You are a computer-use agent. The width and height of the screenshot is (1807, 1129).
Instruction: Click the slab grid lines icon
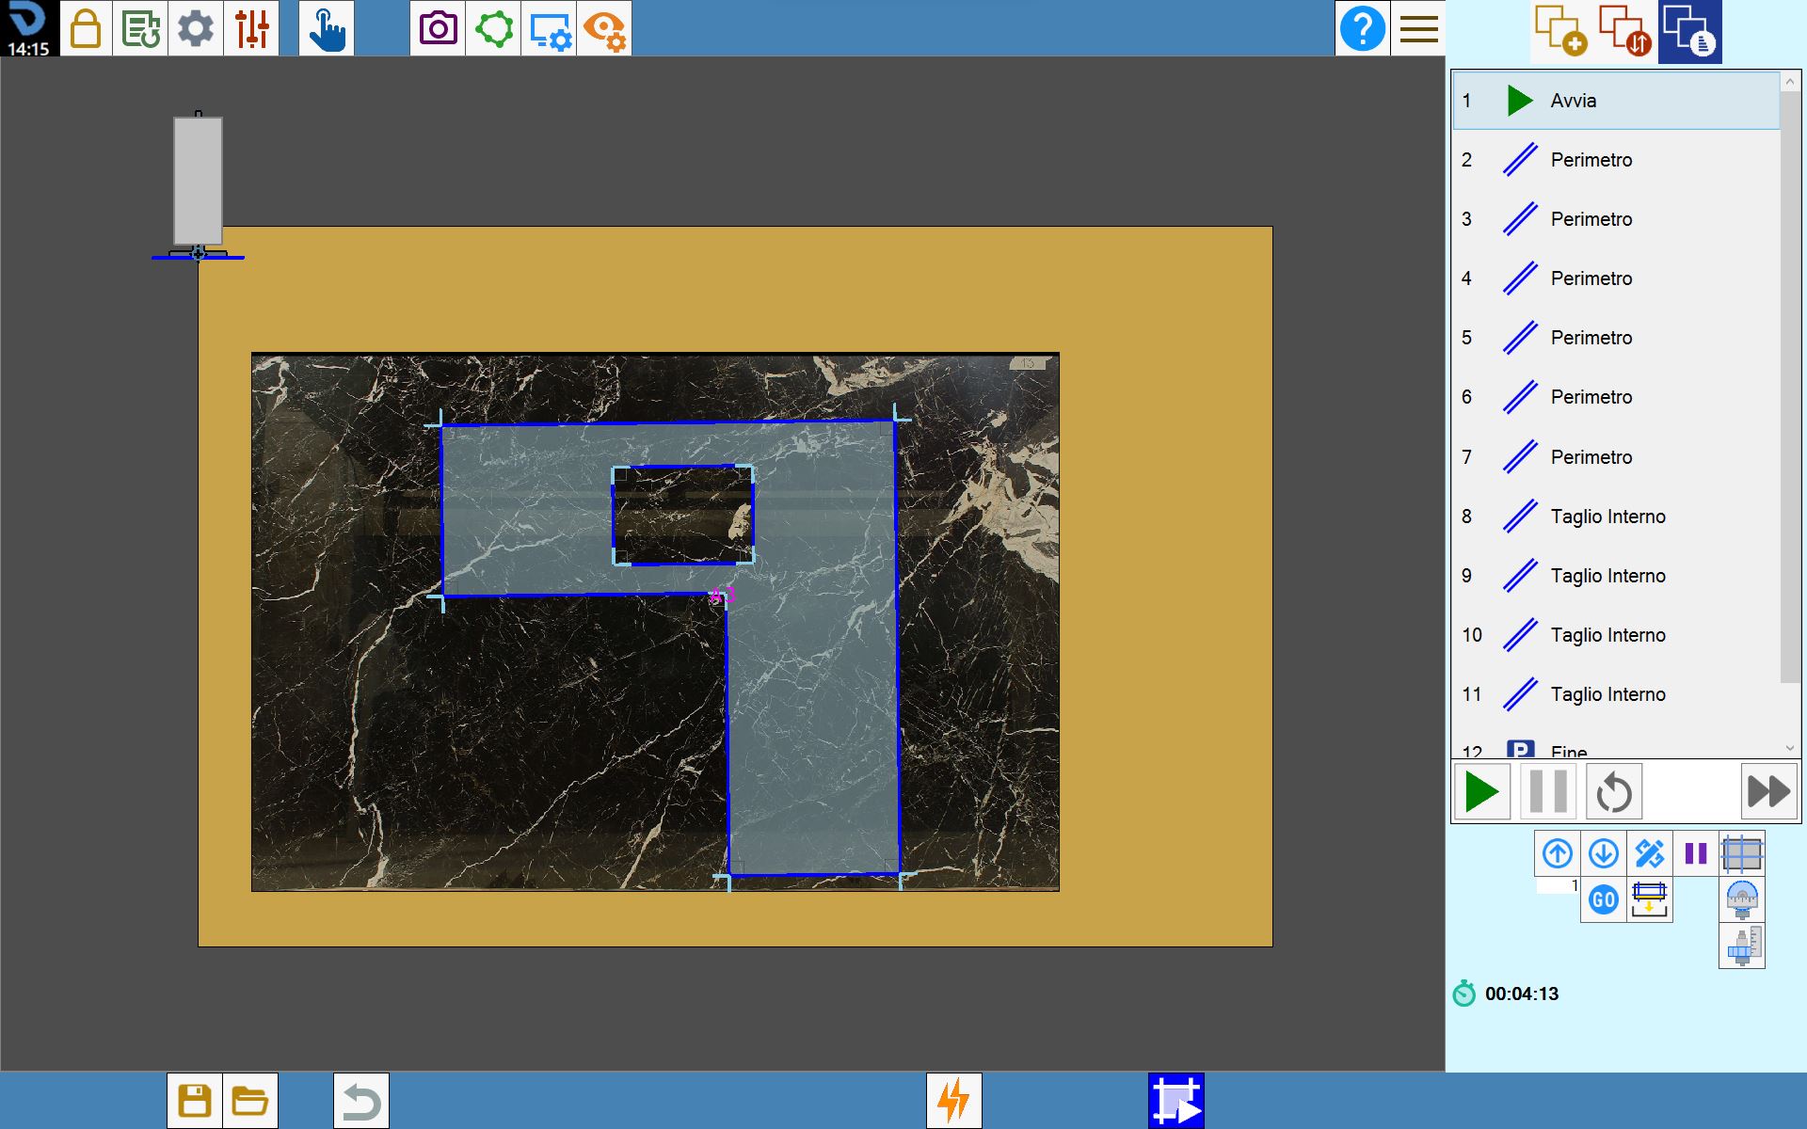coord(1742,853)
